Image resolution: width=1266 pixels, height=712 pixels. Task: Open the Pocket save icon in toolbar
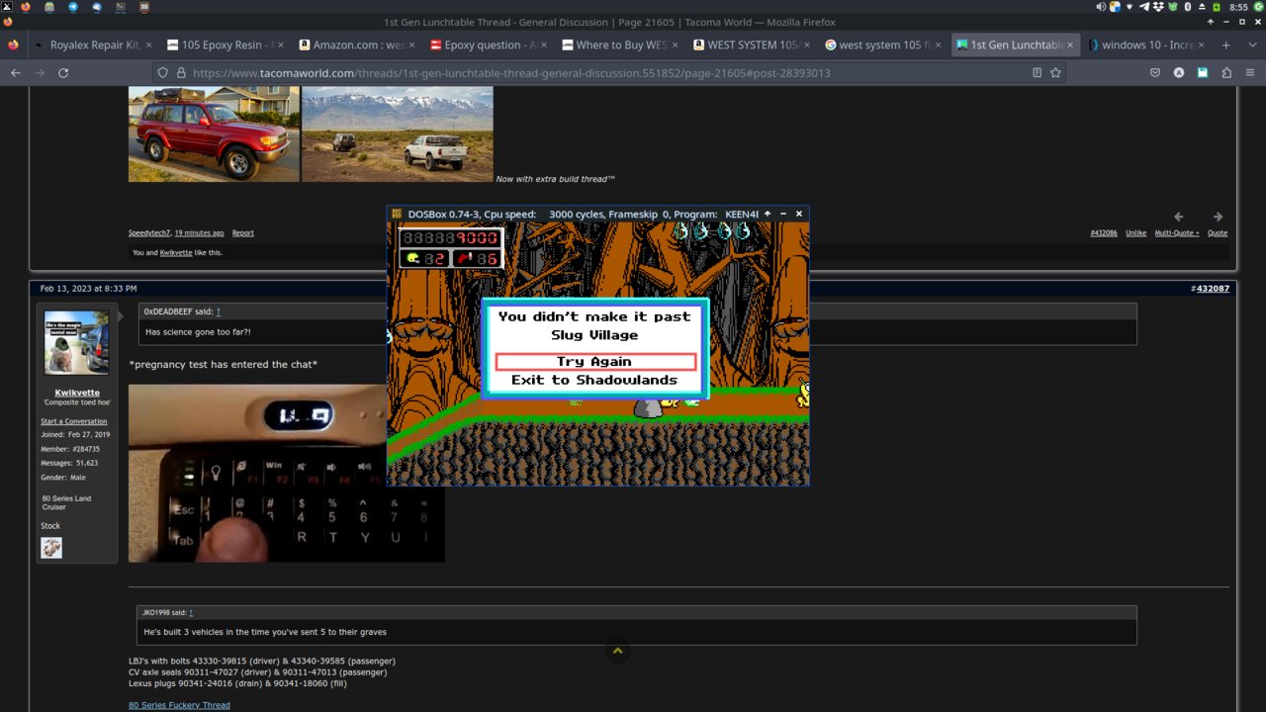pyautogui.click(x=1154, y=73)
